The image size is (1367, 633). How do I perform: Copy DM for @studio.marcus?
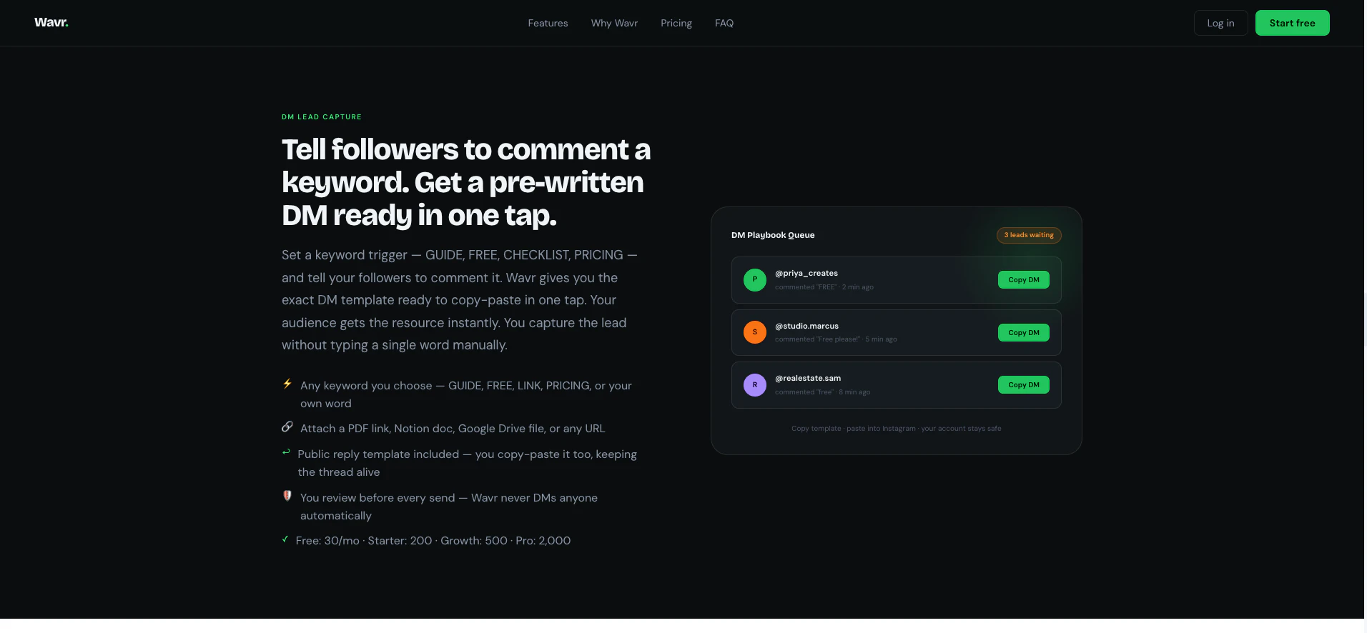click(1023, 332)
